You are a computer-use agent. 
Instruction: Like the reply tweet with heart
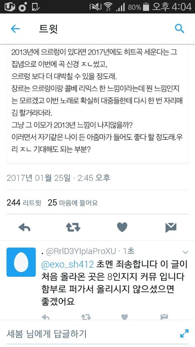pyautogui.click(x=124, y=318)
